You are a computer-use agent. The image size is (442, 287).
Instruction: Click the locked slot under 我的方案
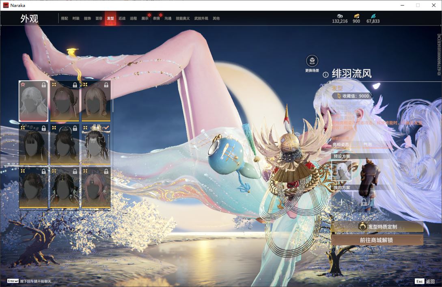364,202
